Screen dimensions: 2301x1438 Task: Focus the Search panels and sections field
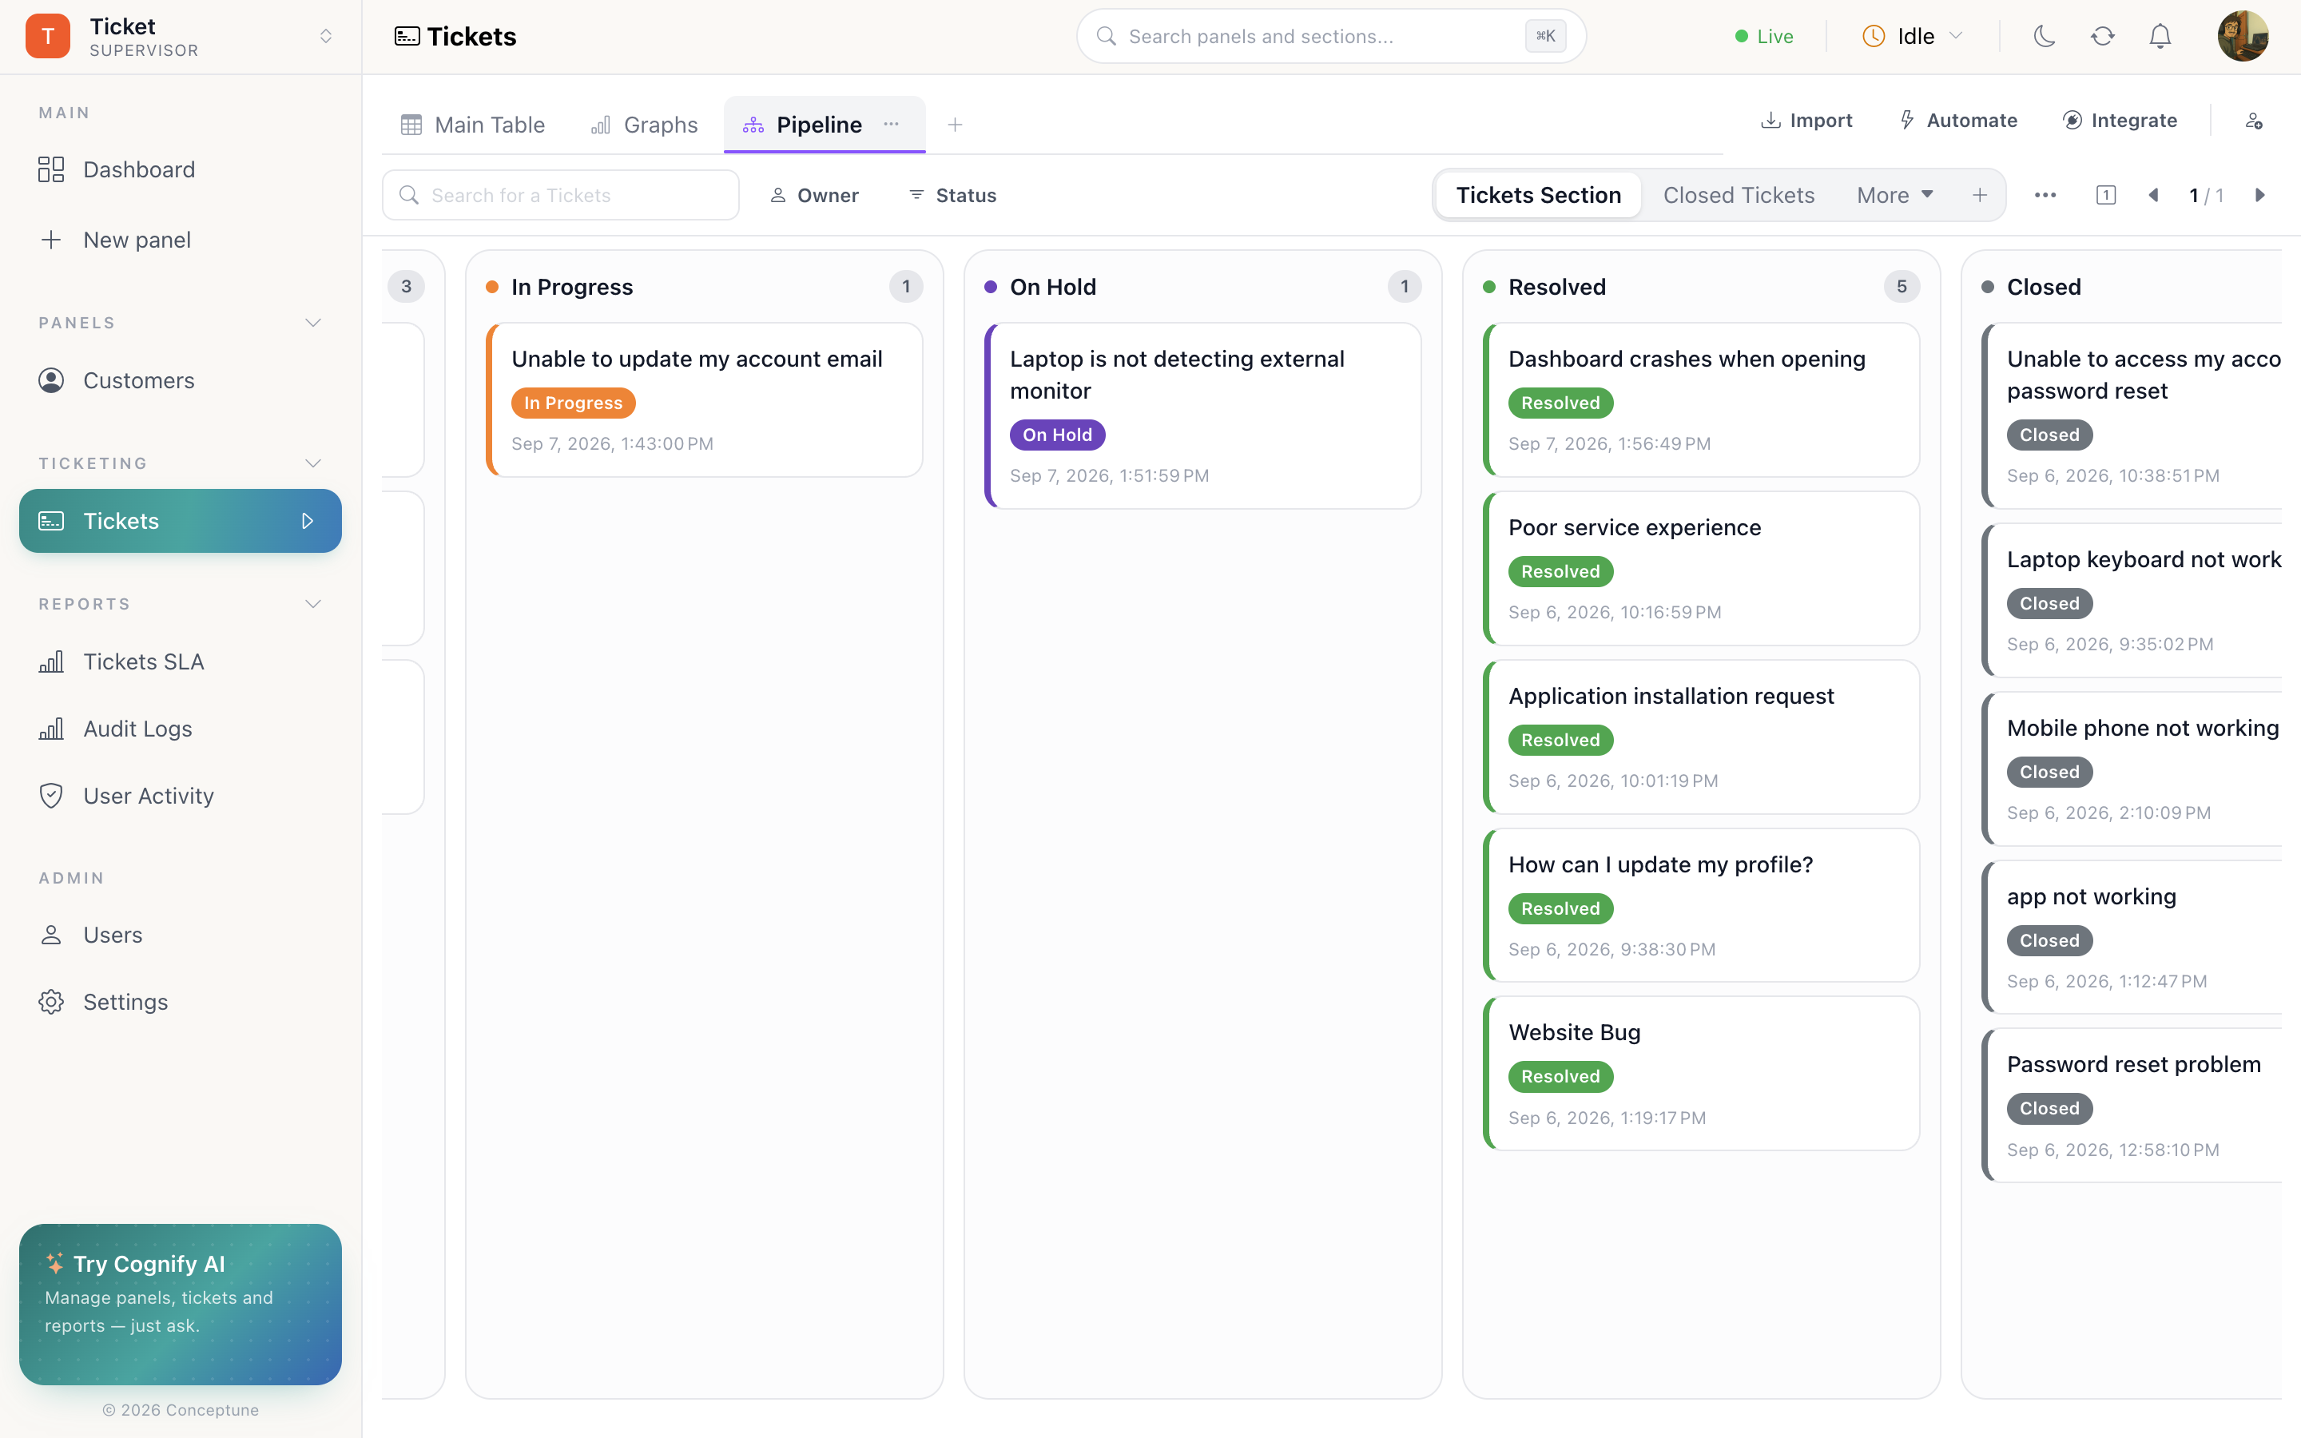click(x=1331, y=36)
